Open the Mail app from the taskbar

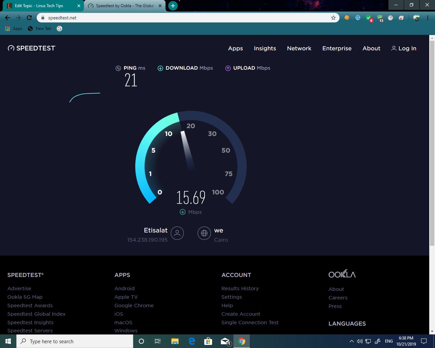click(225, 341)
